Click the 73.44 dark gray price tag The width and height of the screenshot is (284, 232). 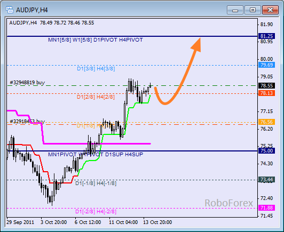(266, 180)
